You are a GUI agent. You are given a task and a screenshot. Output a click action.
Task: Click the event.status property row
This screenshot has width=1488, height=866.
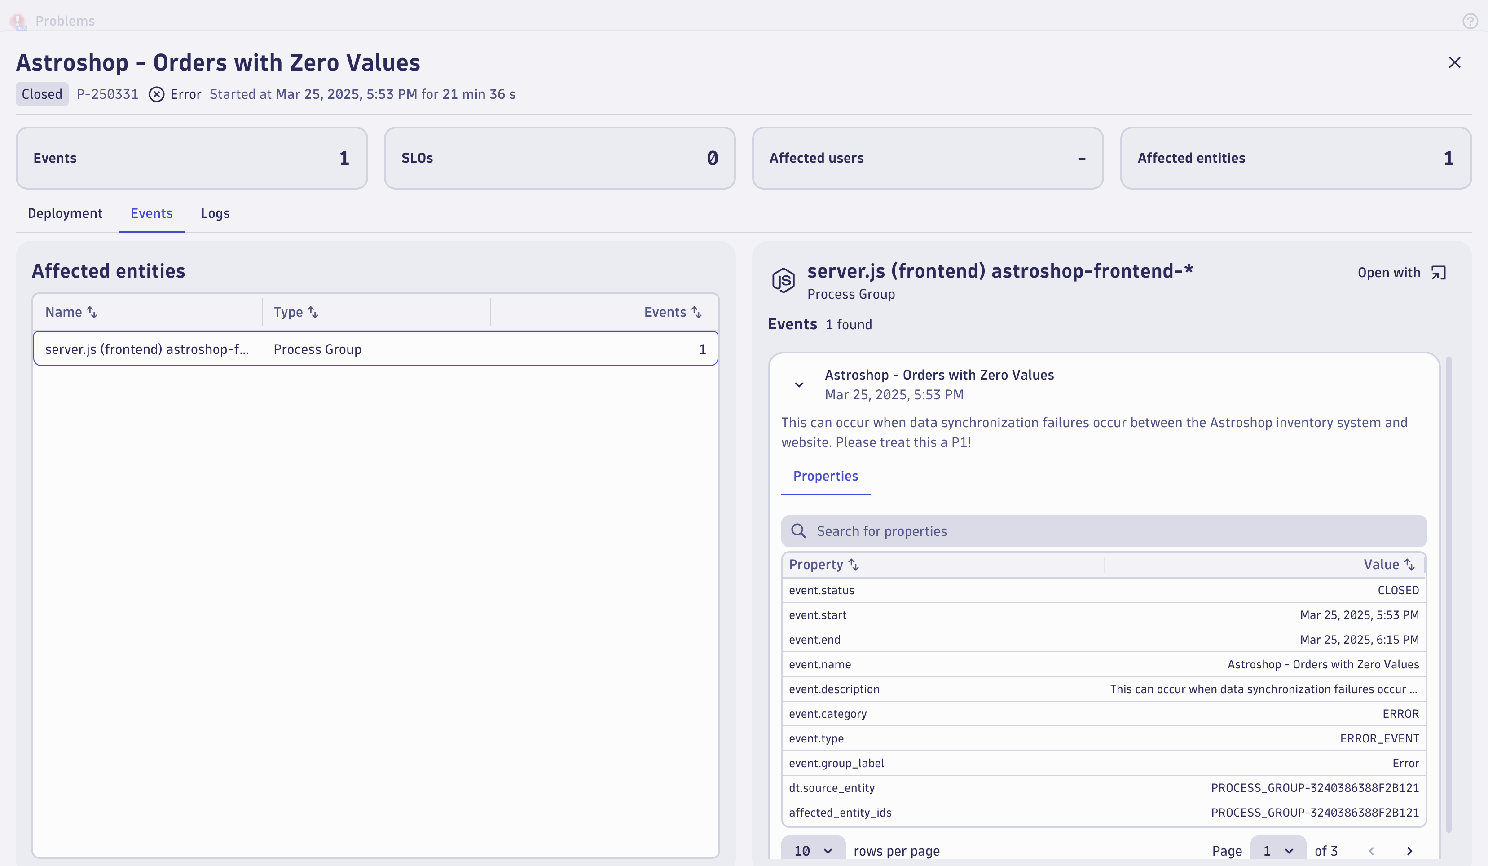pos(1104,590)
